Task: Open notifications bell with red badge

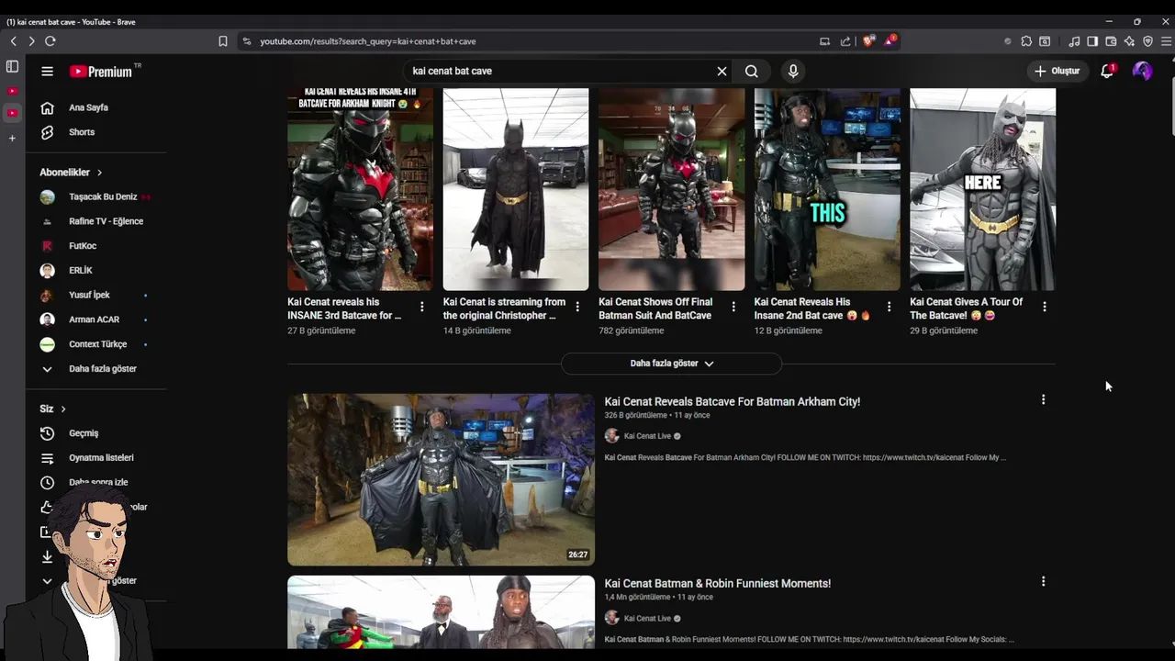Action: point(1107,71)
